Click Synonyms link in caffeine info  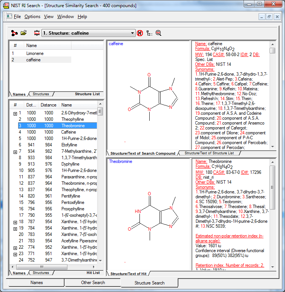205,69
